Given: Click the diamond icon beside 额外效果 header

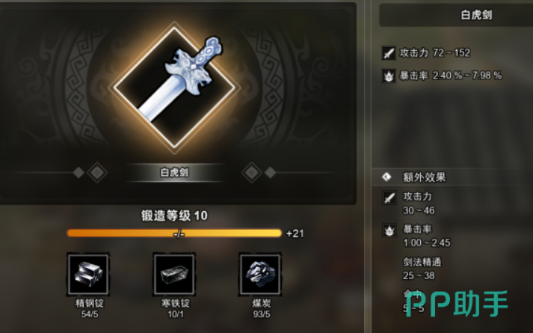Looking at the screenshot, I should tap(386, 177).
